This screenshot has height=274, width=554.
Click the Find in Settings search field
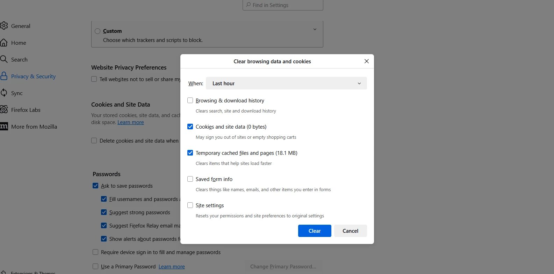pos(283,5)
